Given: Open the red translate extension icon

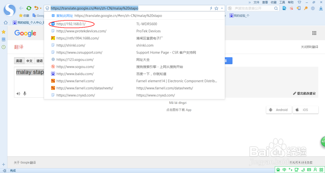Looking at the screenshot, I should 292,8.
